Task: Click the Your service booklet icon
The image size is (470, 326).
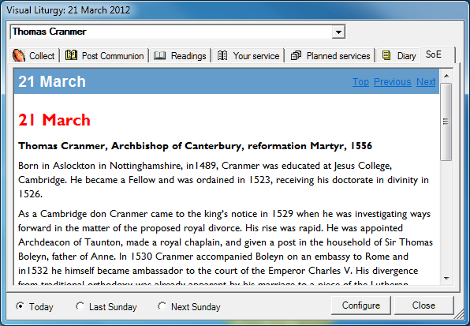Action: click(222, 55)
